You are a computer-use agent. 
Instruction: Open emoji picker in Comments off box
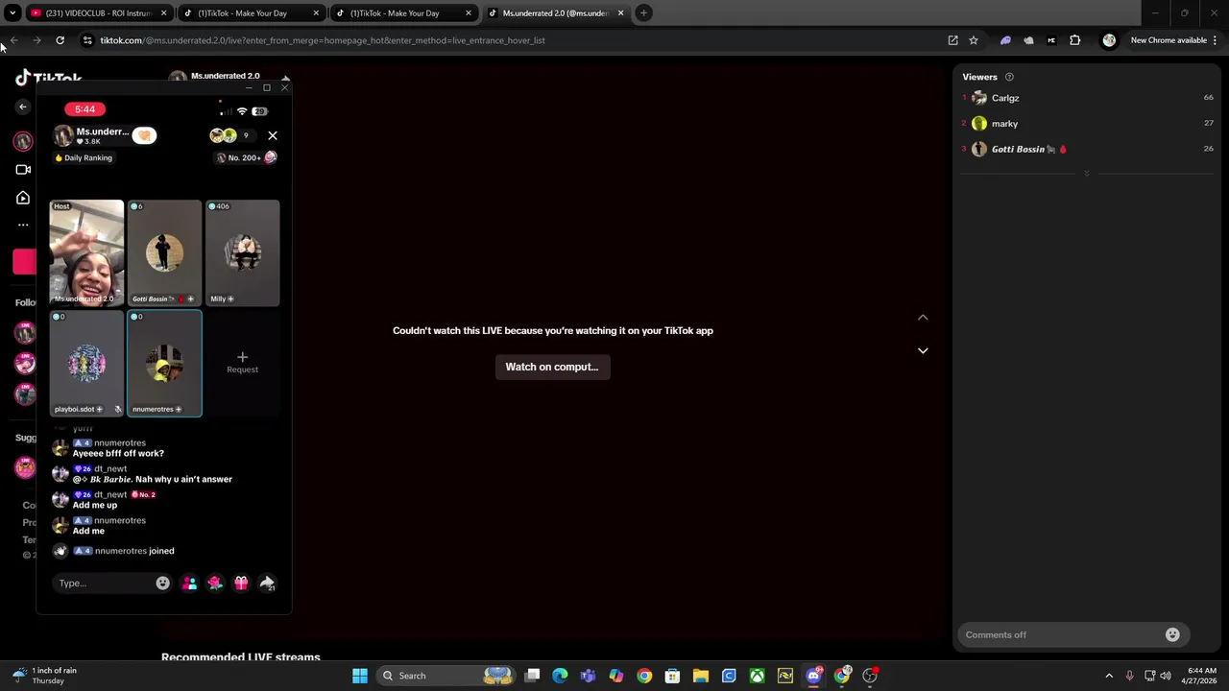coord(1172,634)
